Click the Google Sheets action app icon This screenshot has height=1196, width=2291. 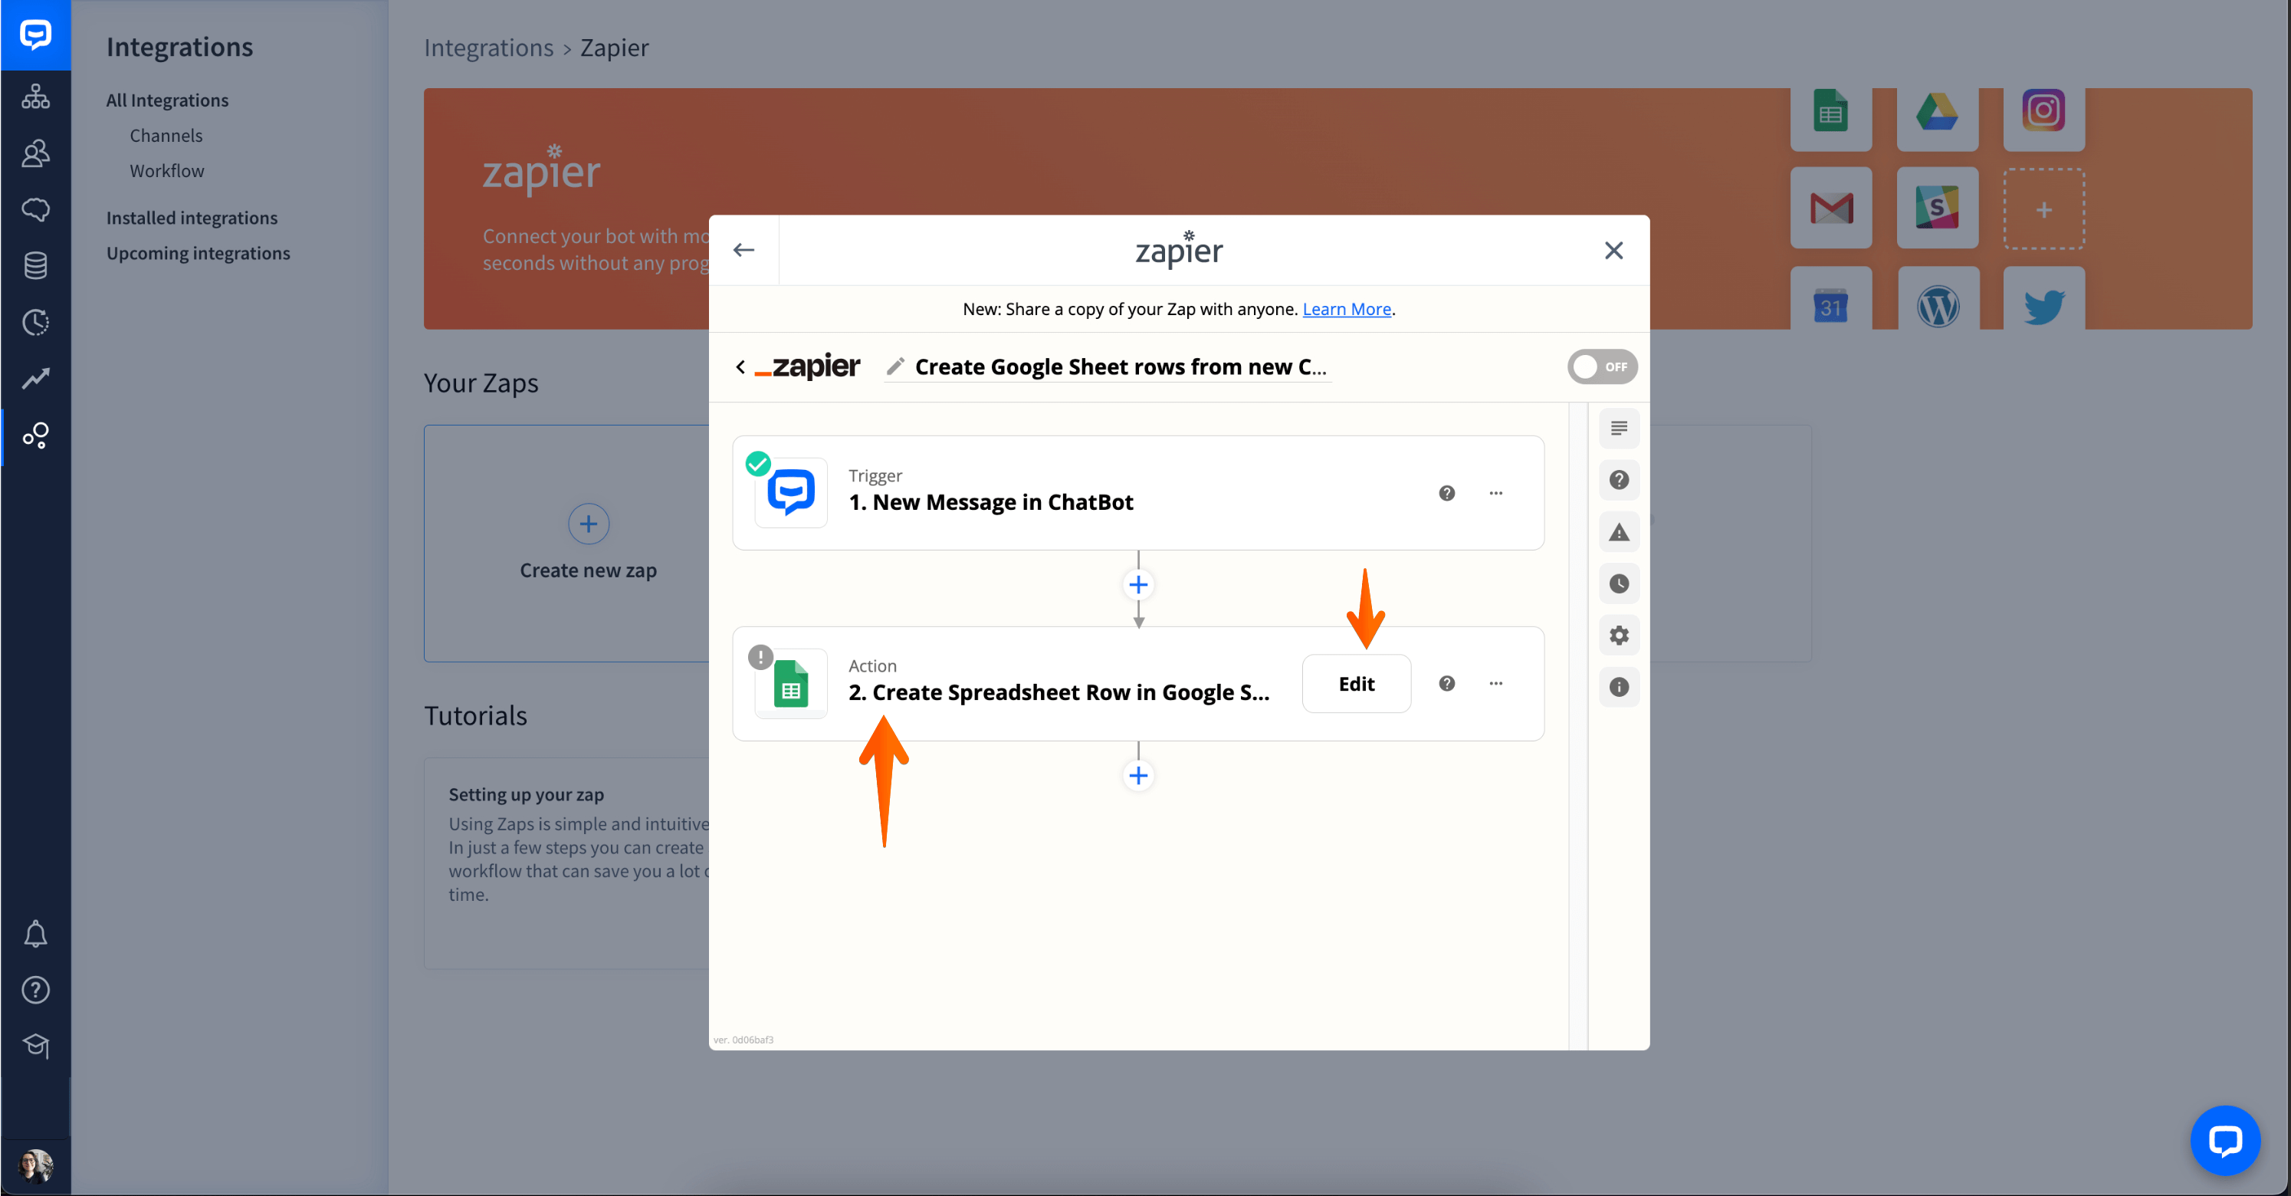[x=791, y=683]
